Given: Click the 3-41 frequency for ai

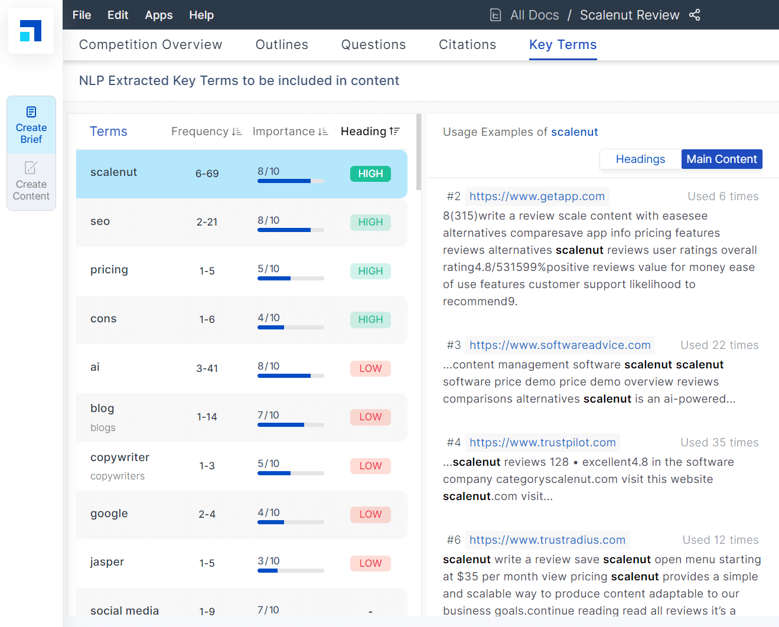Looking at the screenshot, I should [x=207, y=368].
